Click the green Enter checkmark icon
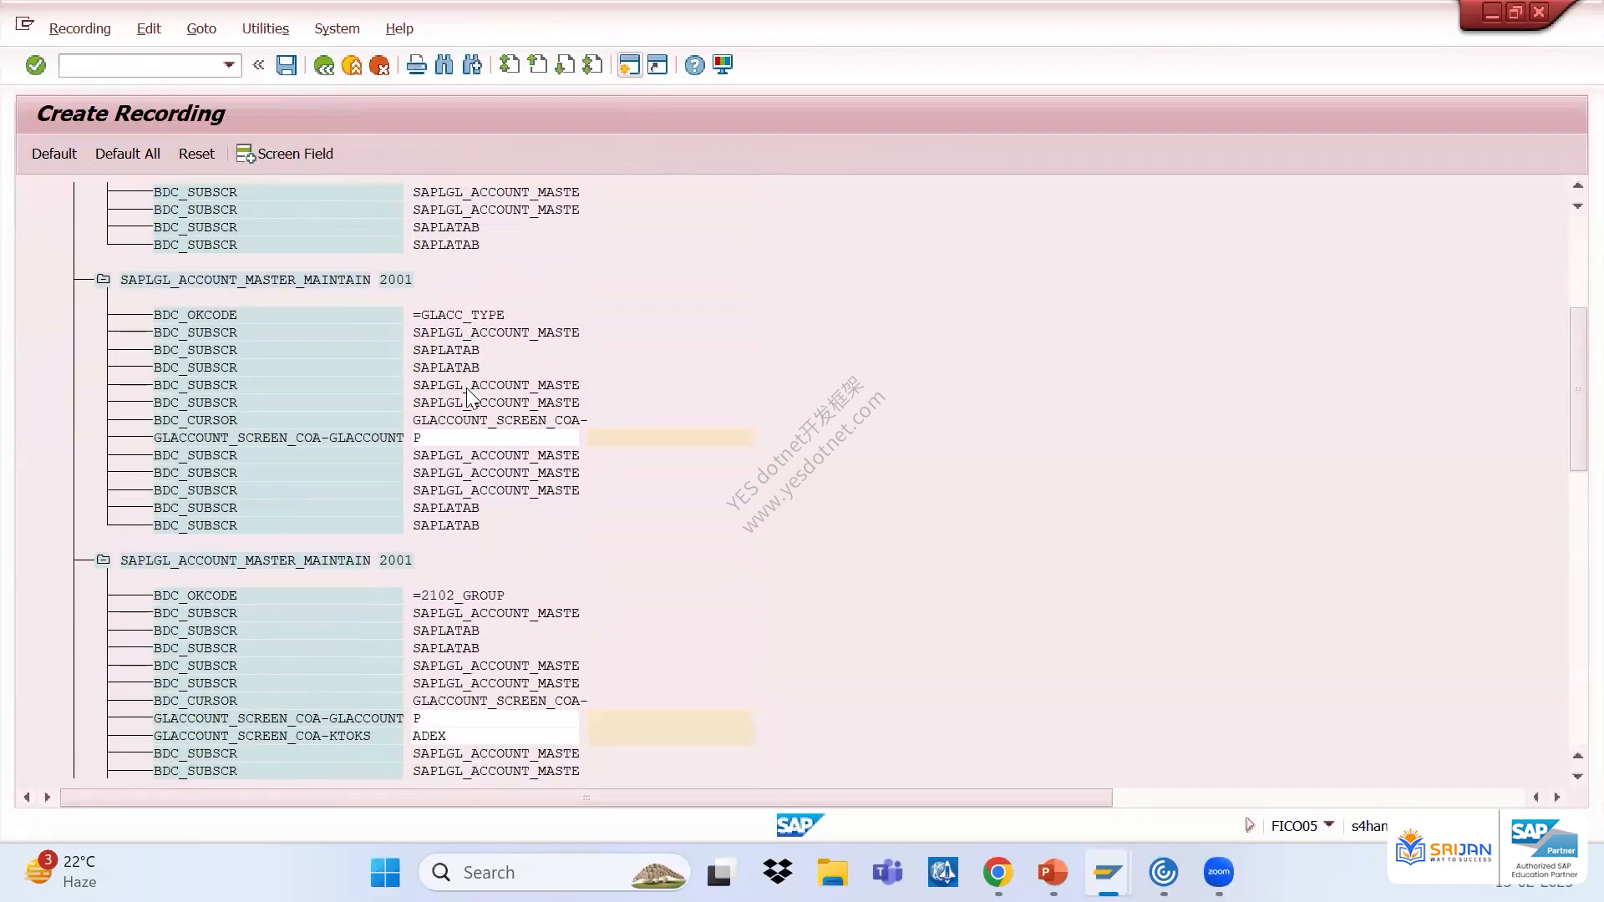The image size is (1604, 902). 35,65
